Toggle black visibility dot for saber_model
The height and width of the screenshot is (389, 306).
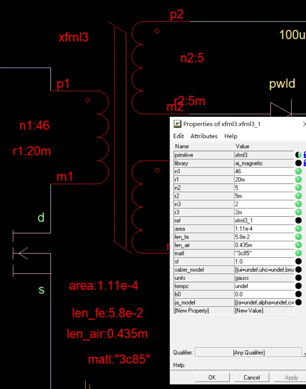tap(298, 269)
